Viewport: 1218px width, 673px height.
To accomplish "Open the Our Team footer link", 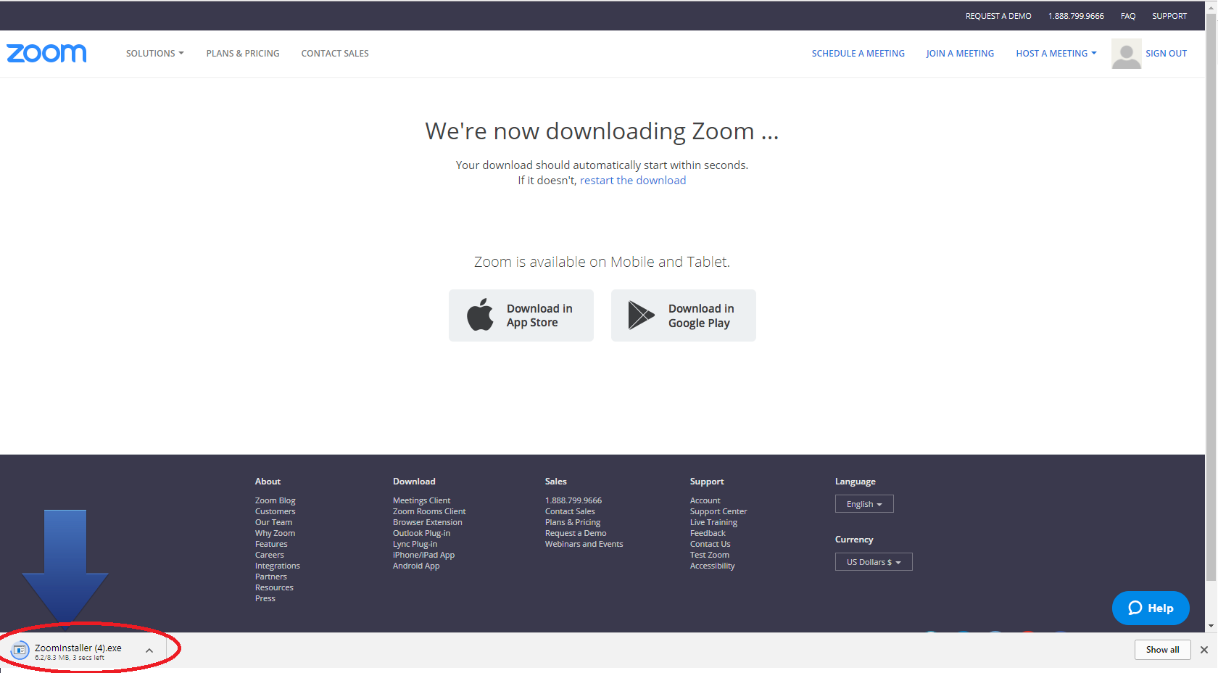I will [x=274, y=522].
